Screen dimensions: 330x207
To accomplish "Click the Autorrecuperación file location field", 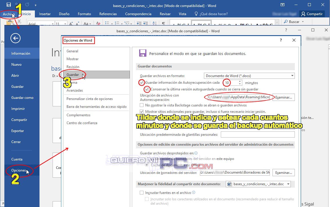I will [x=239, y=97].
